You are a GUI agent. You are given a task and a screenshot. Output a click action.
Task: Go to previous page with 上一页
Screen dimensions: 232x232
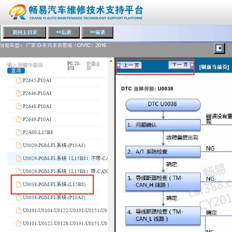coord(129,65)
